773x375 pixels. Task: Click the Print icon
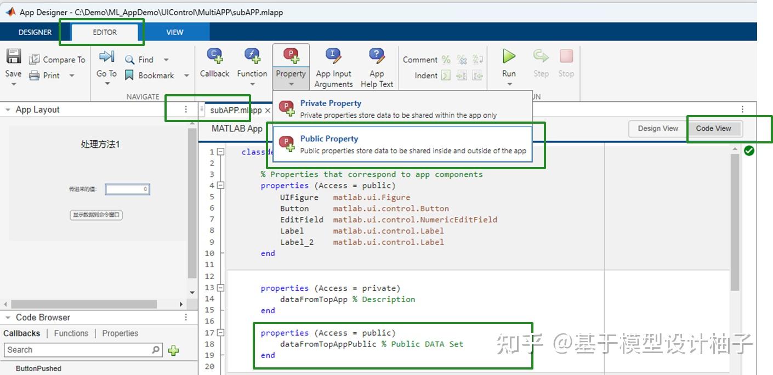click(34, 75)
